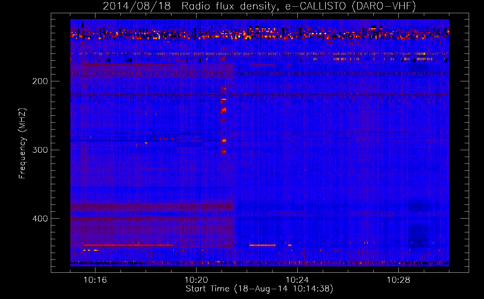Click the 10:20 time tick label
The width and height of the screenshot is (484, 299).
(x=196, y=280)
